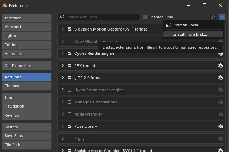Expand Manage UI translations details
The width and height of the screenshot is (229, 152).
coord(63,102)
